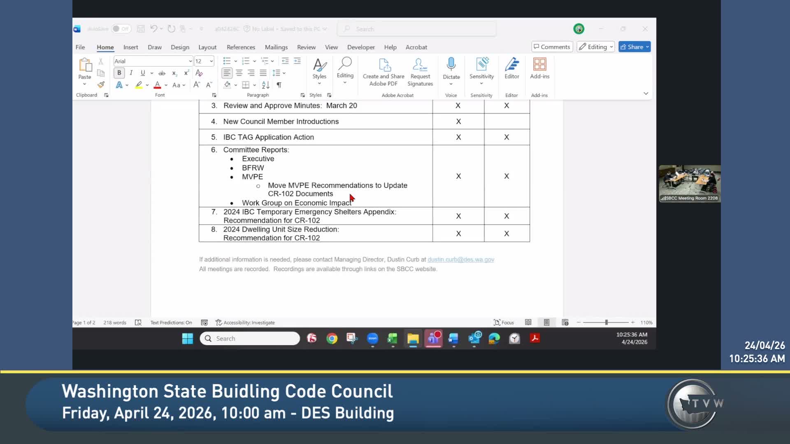Expand the font size dropdown
790x444 pixels.
tap(211, 61)
